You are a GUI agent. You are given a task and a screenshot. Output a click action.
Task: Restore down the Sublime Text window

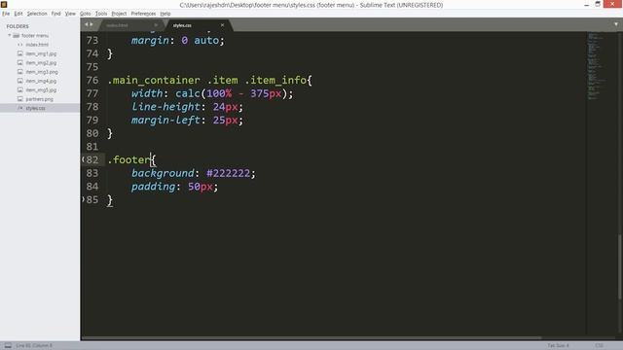[x=598, y=4]
